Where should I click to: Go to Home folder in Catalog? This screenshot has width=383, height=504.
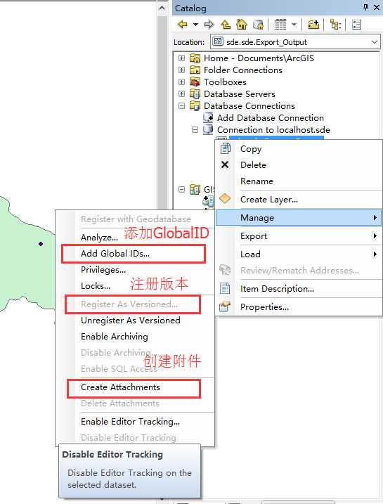click(x=242, y=25)
